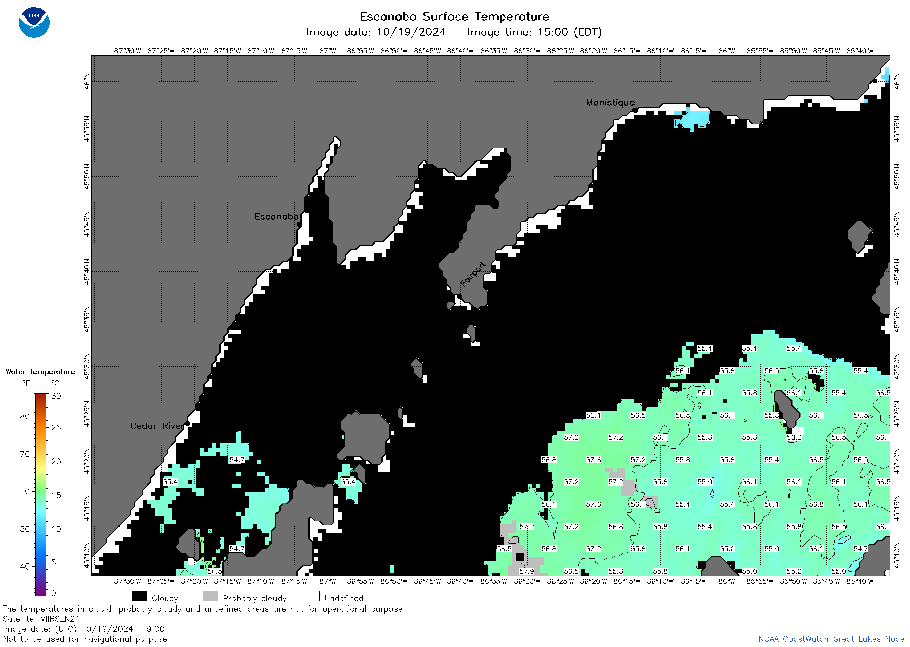910x647 pixels.
Task: Click the 80 Fahrenheit tick label
Action: click(x=25, y=416)
